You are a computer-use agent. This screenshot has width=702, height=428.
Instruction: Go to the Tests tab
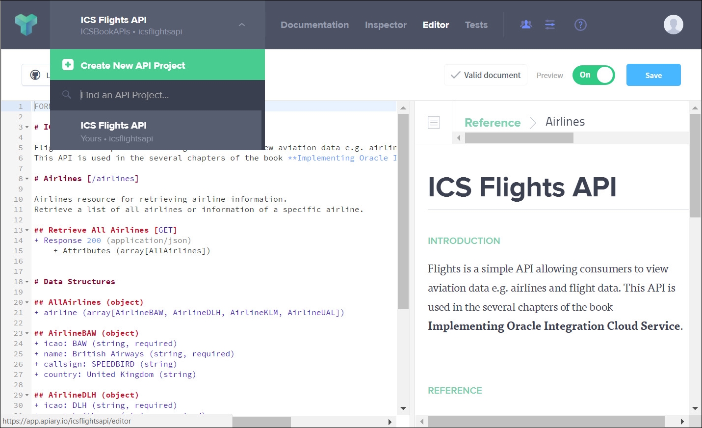click(x=476, y=25)
